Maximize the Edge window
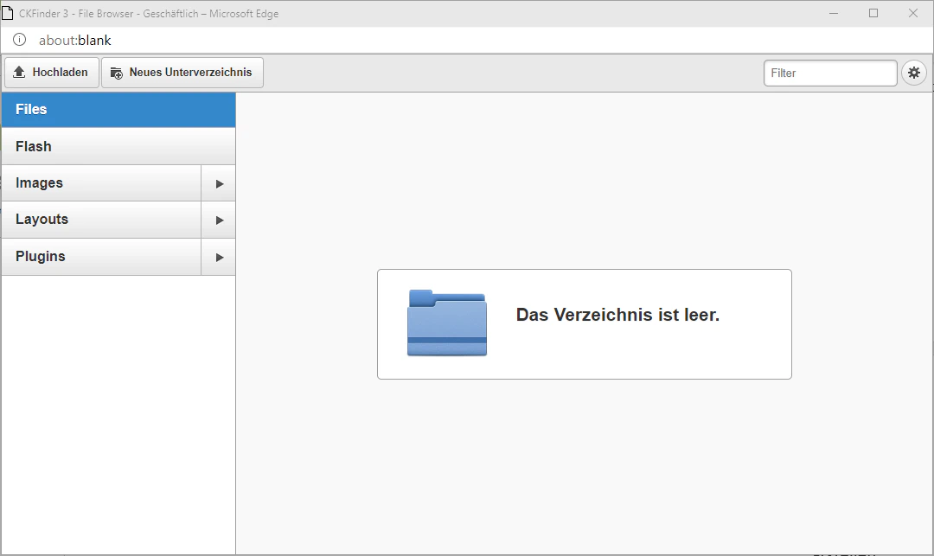 tap(873, 13)
